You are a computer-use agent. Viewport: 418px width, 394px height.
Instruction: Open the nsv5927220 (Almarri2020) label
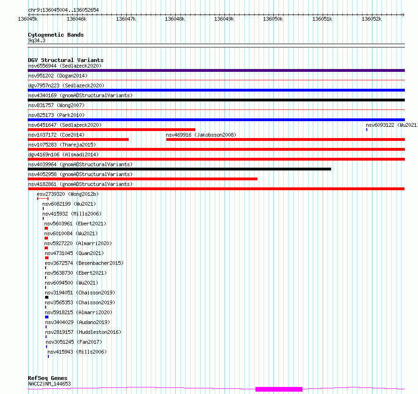[x=78, y=243]
